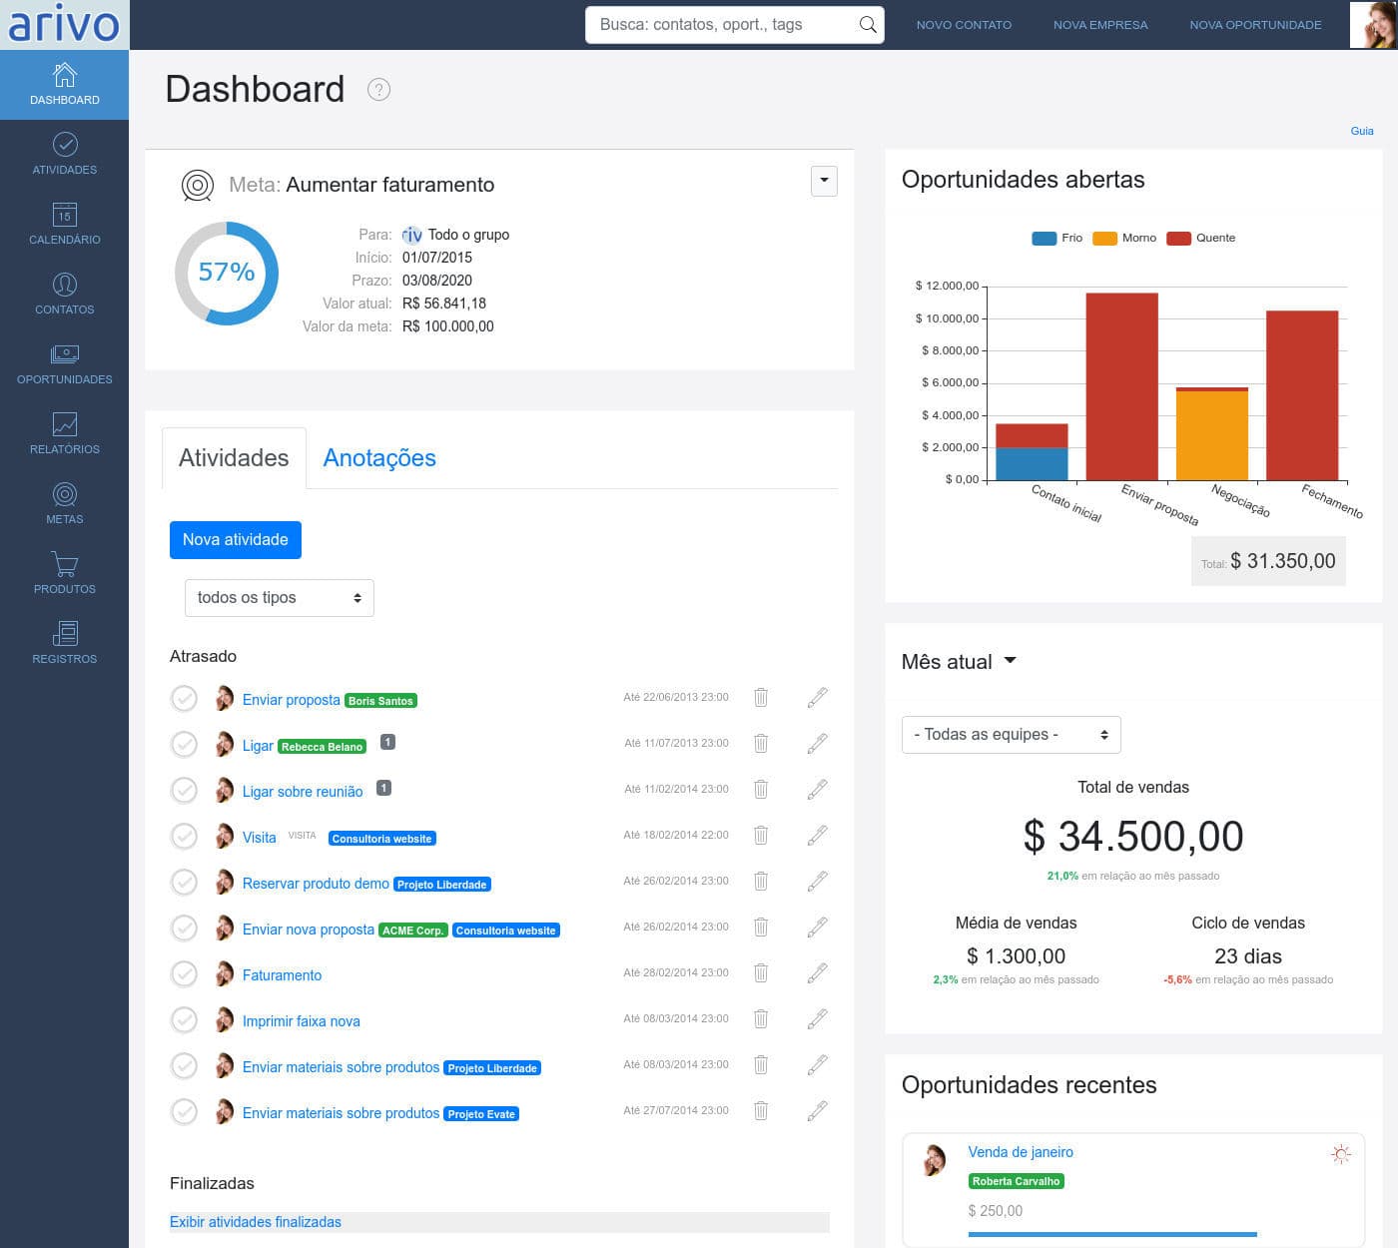Click the search field for contacts
The width and height of the screenshot is (1398, 1248).
click(719, 25)
